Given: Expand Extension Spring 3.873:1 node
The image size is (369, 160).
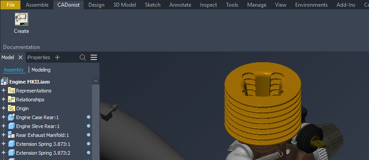Looking at the screenshot, I should click(x=3, y=144).
